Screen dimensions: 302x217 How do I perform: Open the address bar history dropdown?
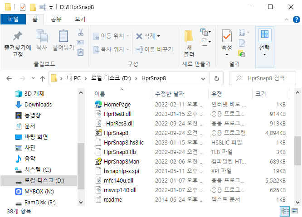pos(203,78)
